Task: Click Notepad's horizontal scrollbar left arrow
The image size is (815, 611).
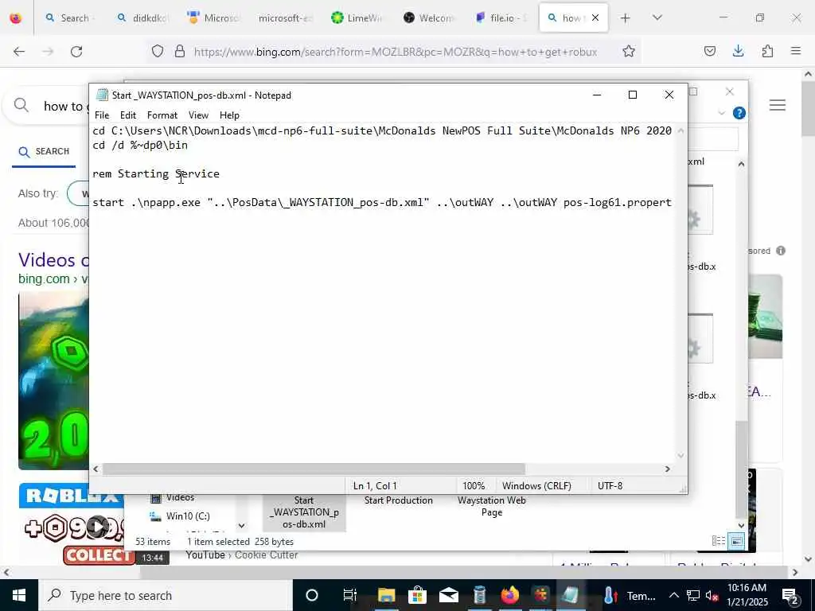Action: coord(96,469)
